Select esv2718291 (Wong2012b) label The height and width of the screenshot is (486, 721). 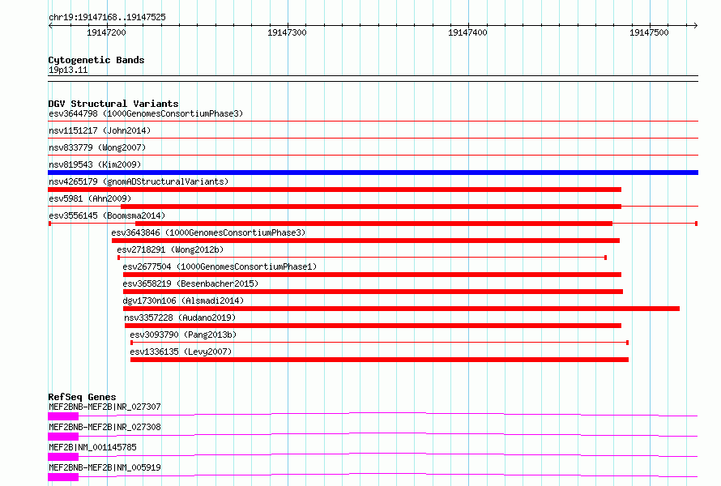170,249
